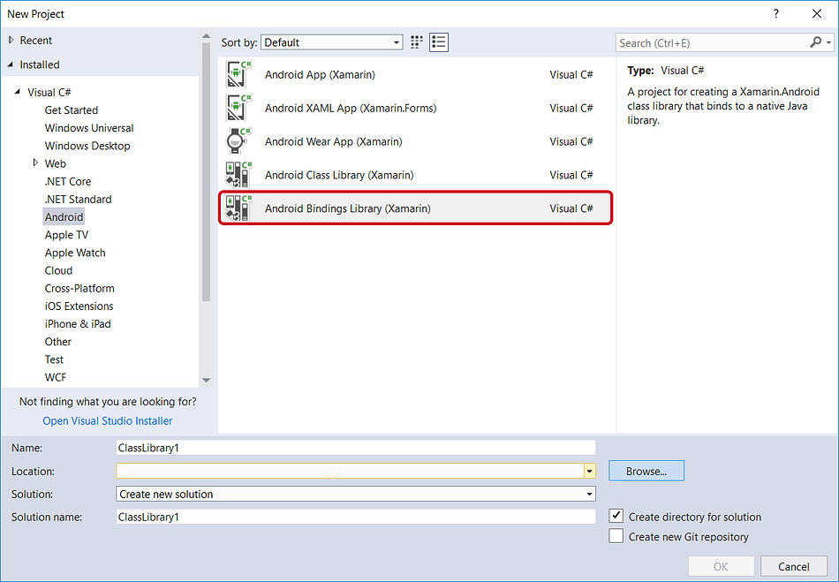839x582 pixels.
Task: Open the Location dropdown arrow
Action: [589, 472]
